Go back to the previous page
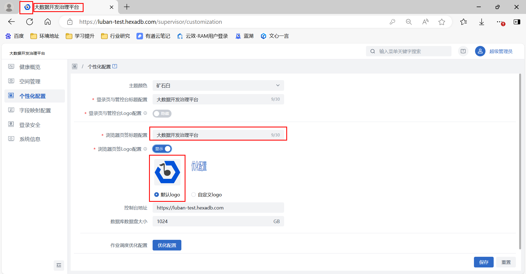 pos(12,22)
